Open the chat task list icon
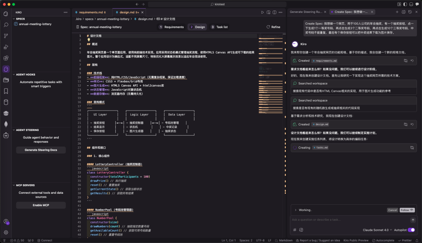This screenshot has height=243, width=422. point(403,12)
